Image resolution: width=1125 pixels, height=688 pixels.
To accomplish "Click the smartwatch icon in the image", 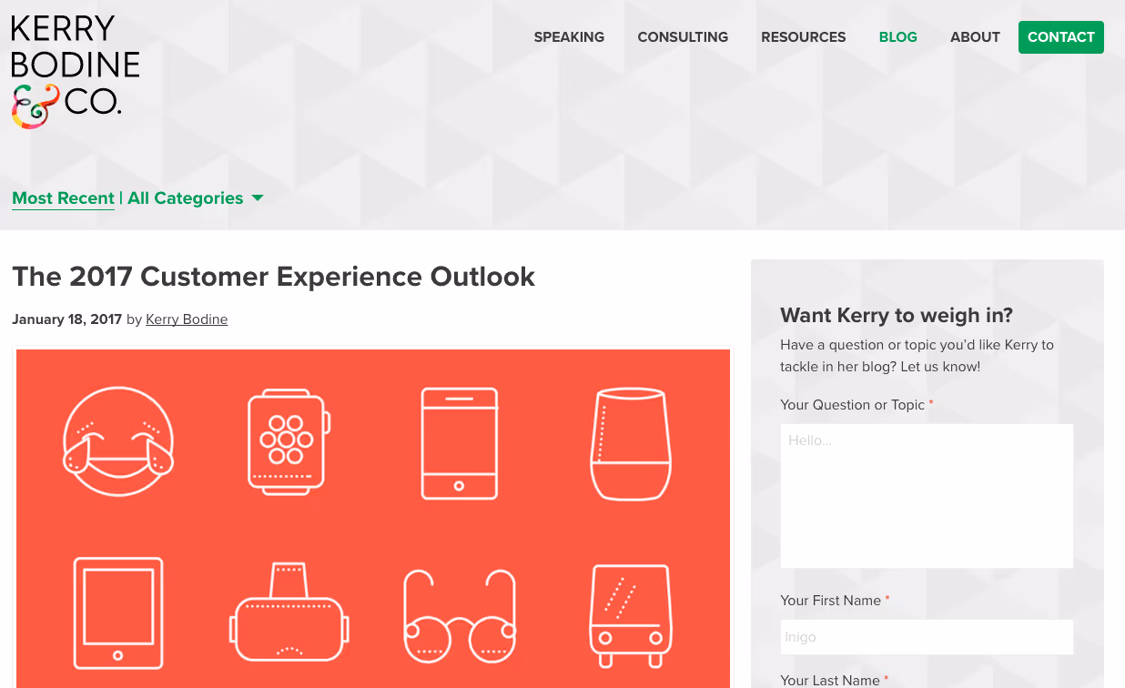I will coord(288,443).
